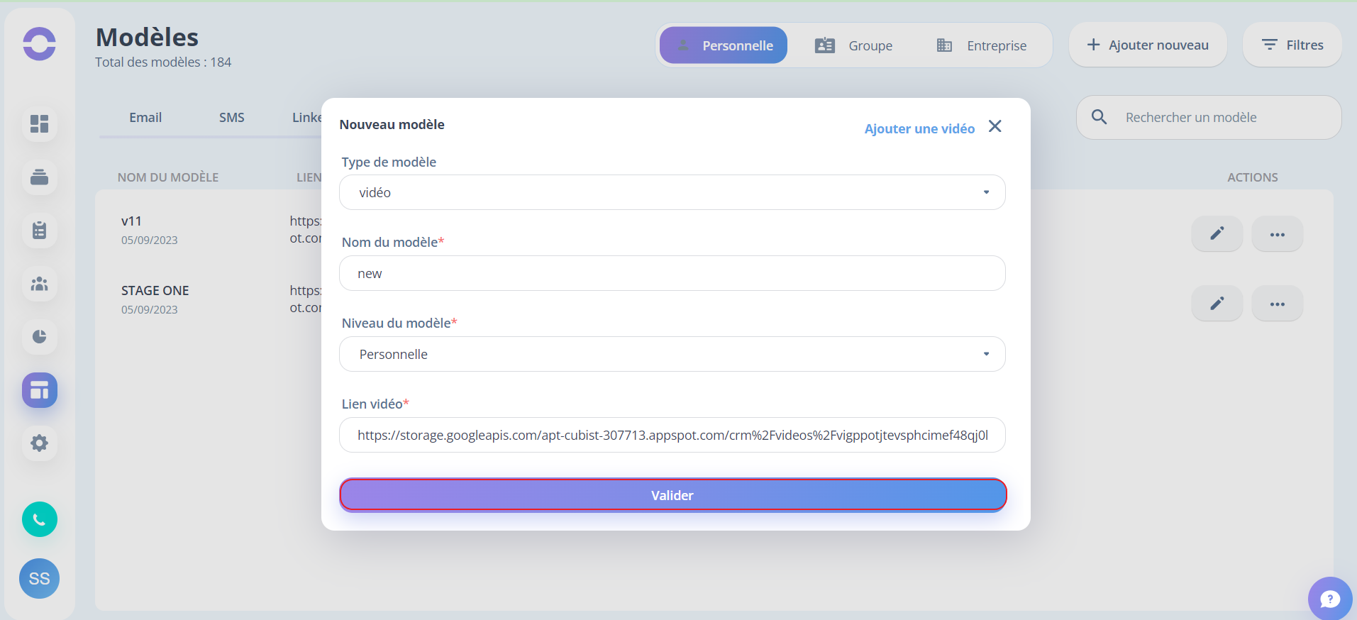Open the help chat bubble icon
Viewport: 1357px width, 620px height.
tap(1330, 599)
